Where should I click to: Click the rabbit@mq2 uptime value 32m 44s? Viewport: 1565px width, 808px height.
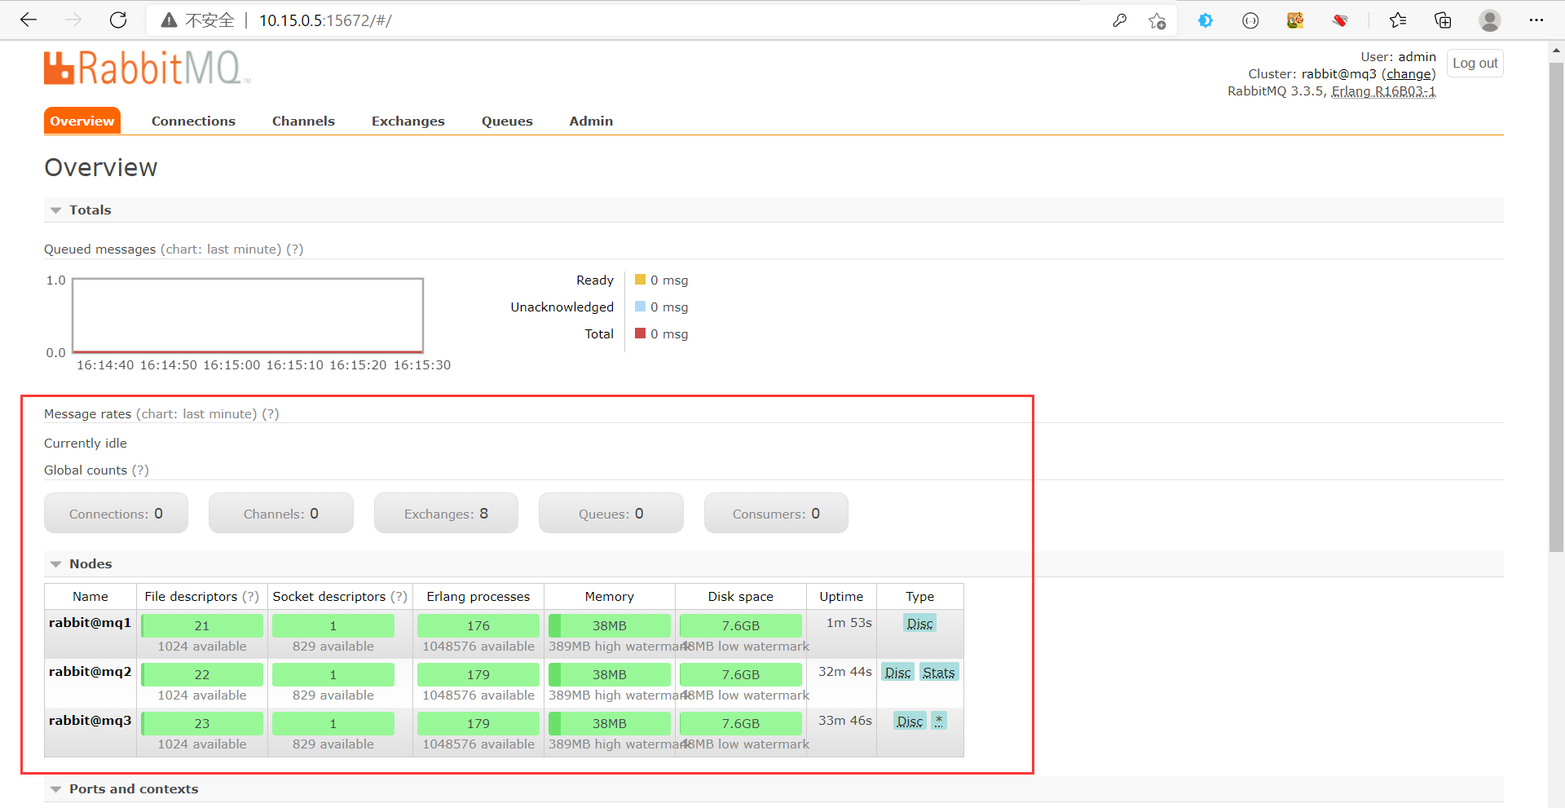click(845, 672)
